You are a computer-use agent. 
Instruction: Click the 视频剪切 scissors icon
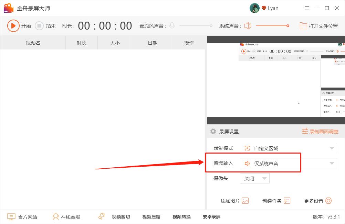pos(101,216)
